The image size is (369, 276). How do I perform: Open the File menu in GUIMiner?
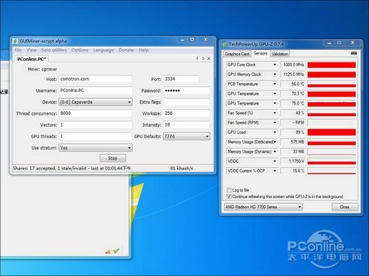(18, 50)
